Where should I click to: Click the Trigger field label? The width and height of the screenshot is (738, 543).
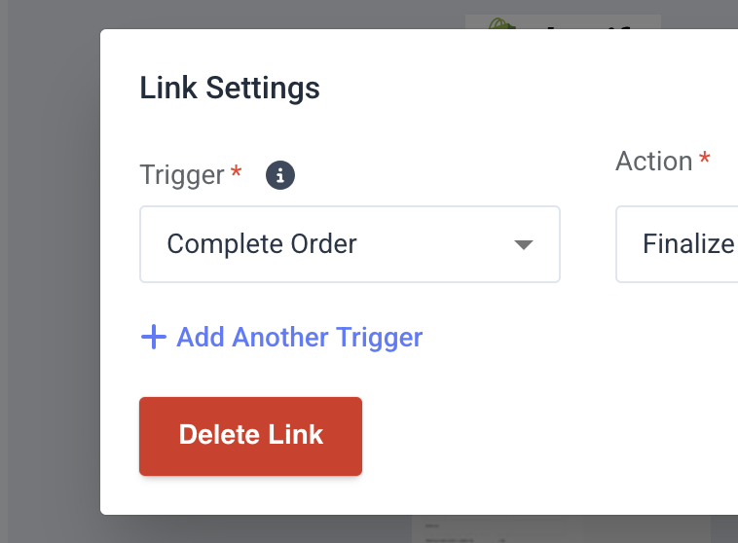click(182, 175)
